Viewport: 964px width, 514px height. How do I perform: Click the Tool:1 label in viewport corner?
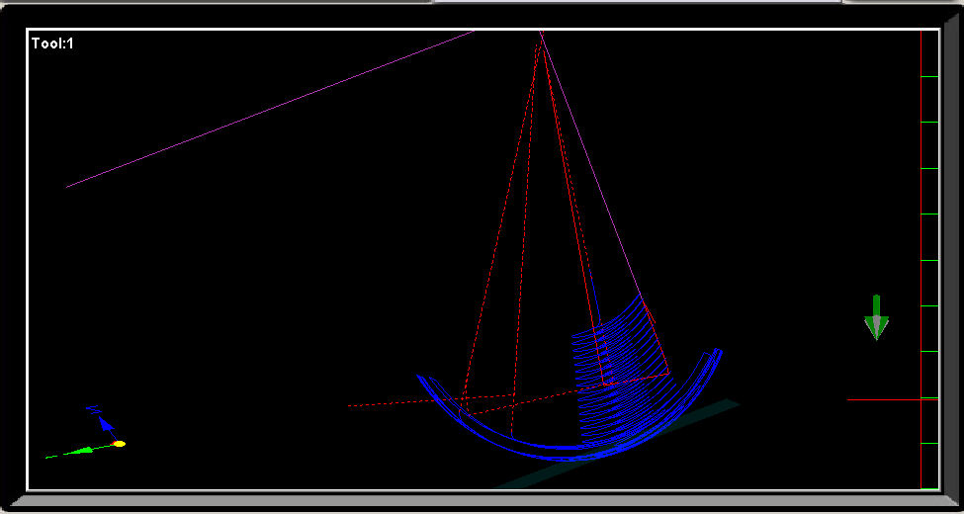[x=52, y=43]
